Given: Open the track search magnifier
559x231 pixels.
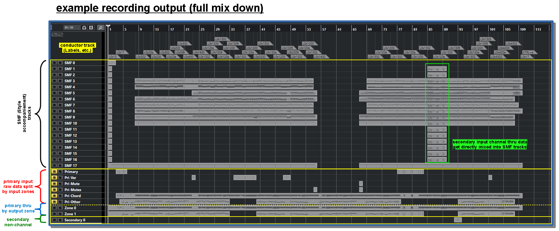Looking at the screenshot, I should (x=100, y=28).
